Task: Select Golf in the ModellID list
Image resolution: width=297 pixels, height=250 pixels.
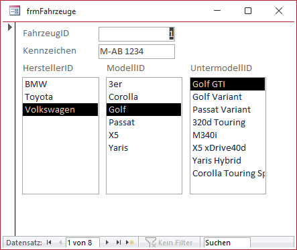Action: pyautogui.click(x=144, y=110)
